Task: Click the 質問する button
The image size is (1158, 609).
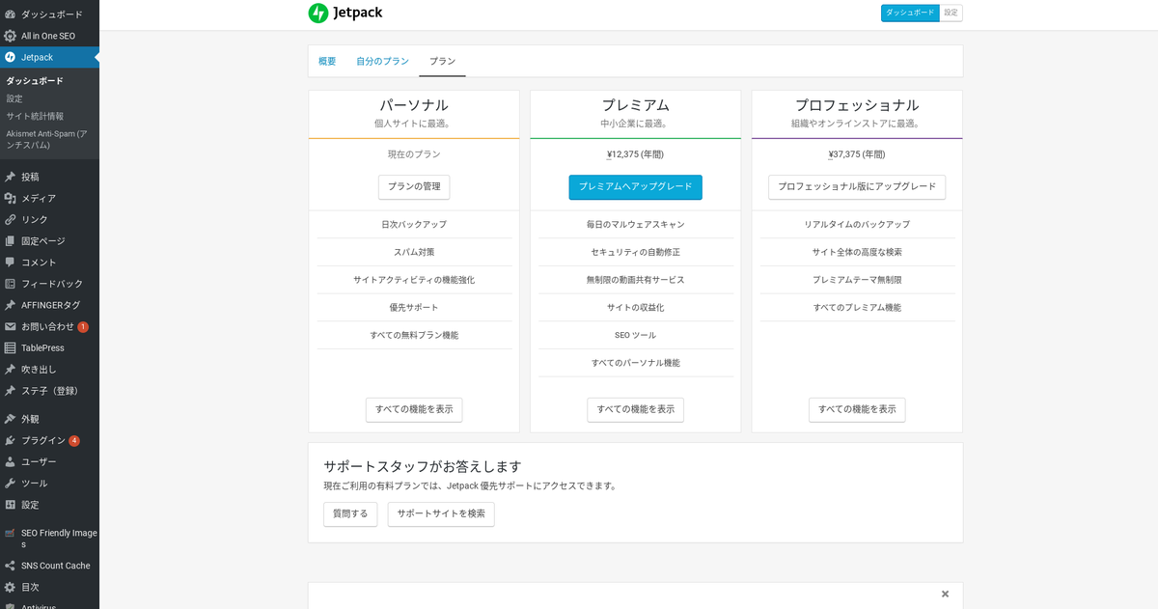Action: click(350, 514)
